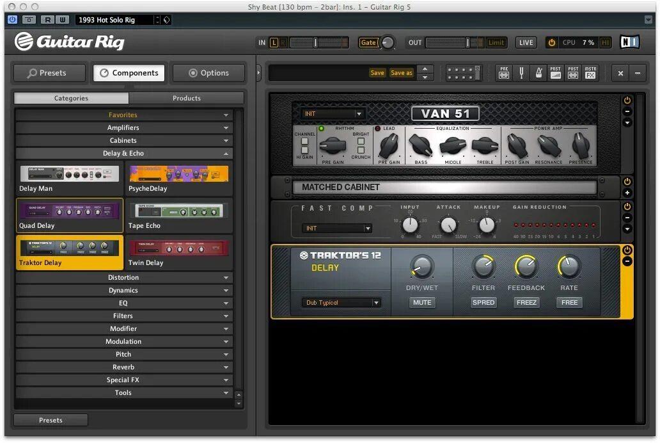Expand the Special FX category
660x443 pixels.
coord(123,380)
